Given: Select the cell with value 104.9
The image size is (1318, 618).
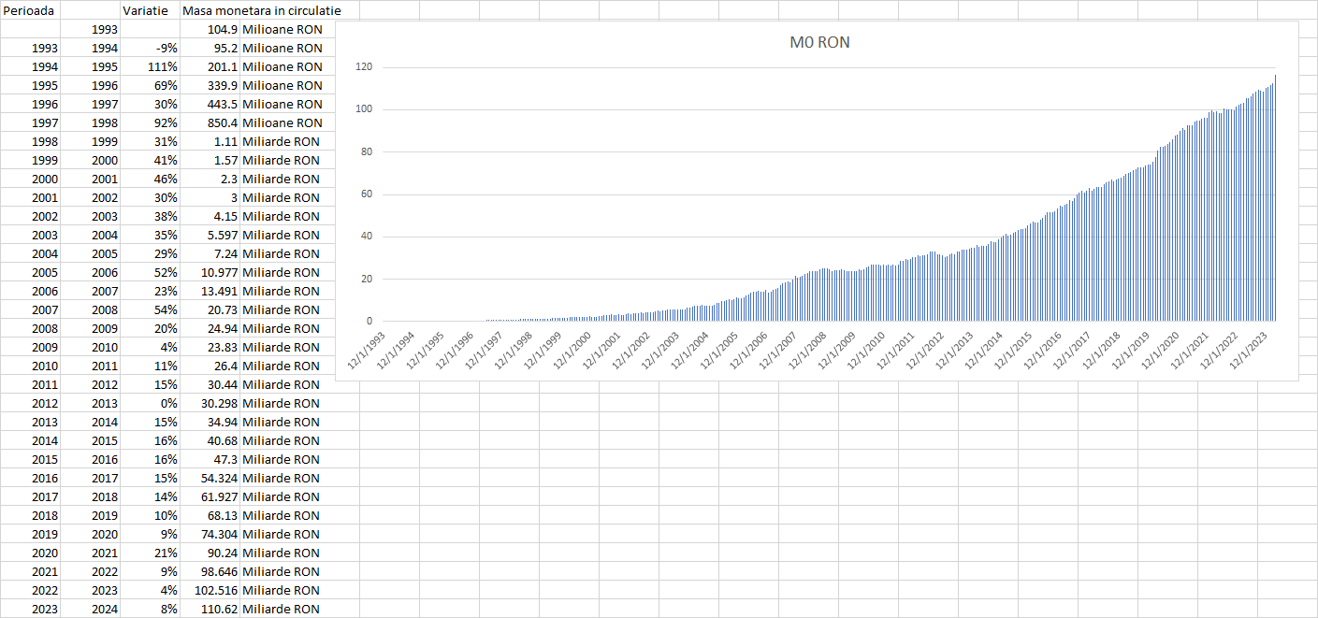Looking at the screenshot, I should (x=210, y=29).
